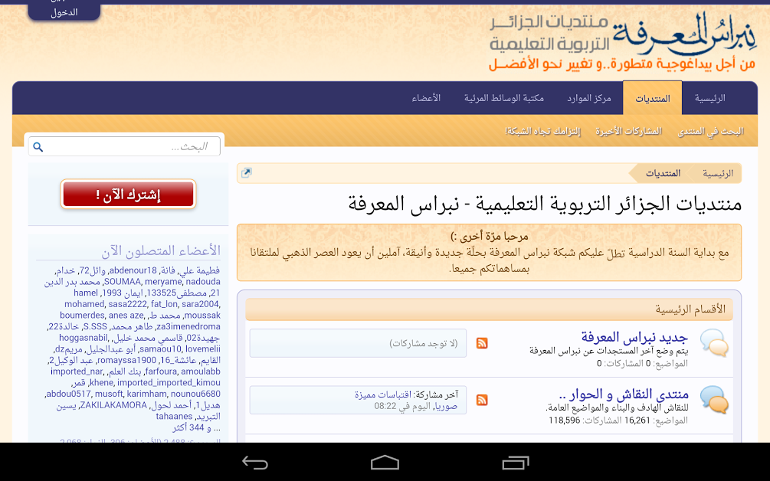Open the online member samaou10 profile

click(x=160, y=349)
